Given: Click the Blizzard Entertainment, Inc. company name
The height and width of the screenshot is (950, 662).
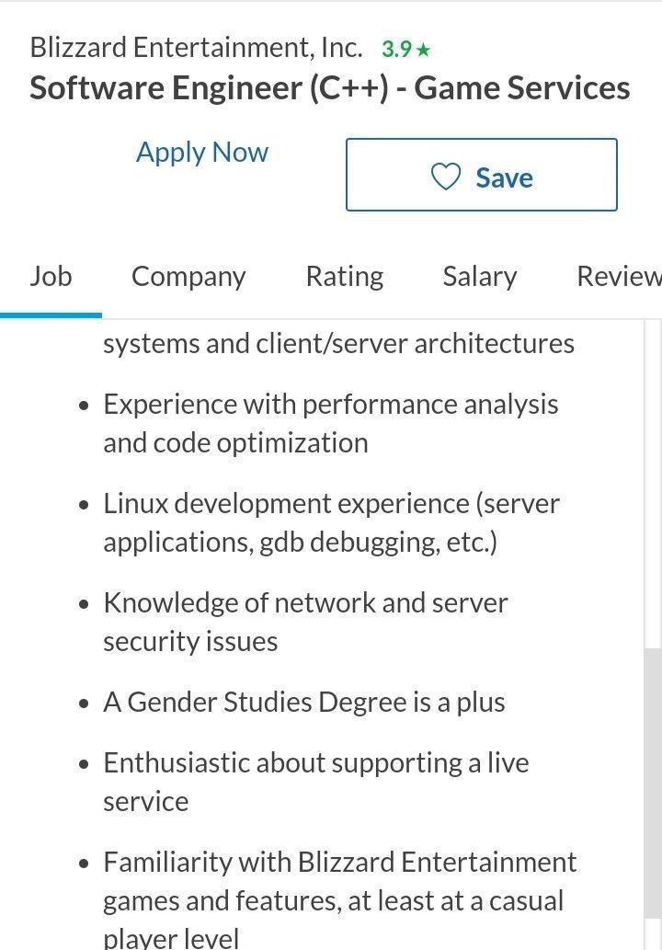Looking at the screenshot, I should [x=196, y=47].
